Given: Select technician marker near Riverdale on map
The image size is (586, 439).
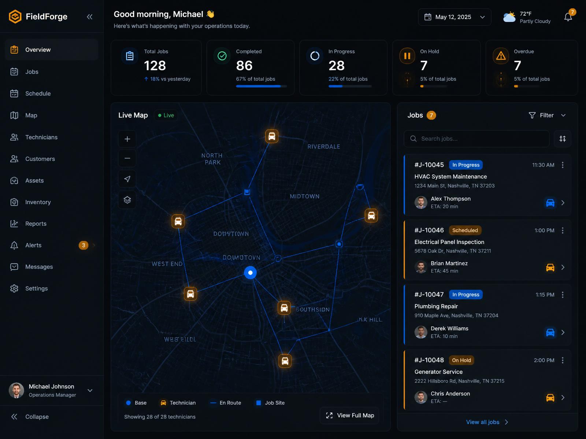Looking at the screenshot, I should pos(272,136).
